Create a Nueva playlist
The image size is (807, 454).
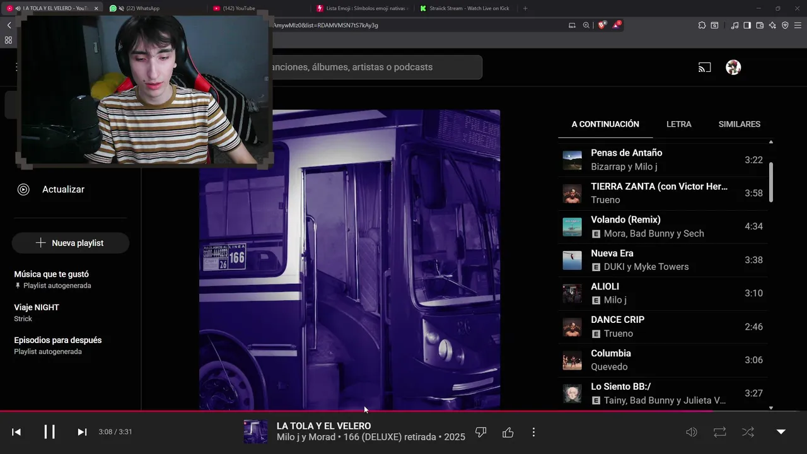tap(70, 243)
